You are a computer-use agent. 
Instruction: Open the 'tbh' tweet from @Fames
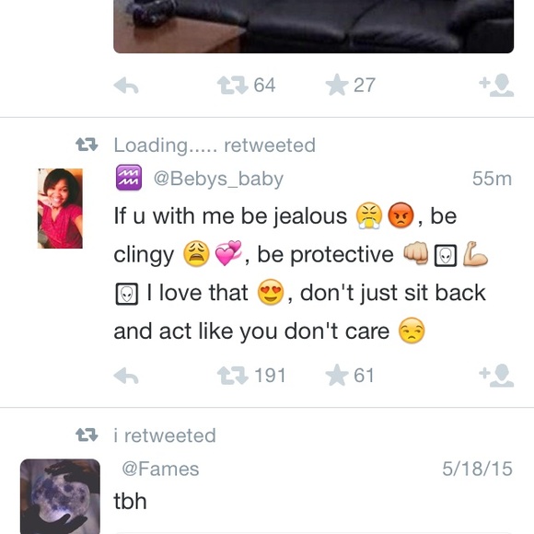point(130,501)
